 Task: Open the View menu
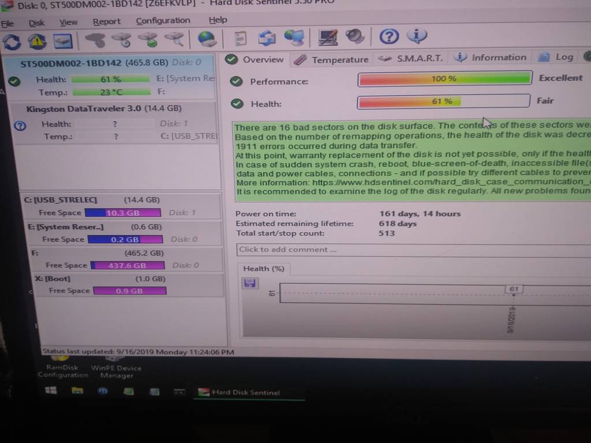pyautogui.click(x=68, y=22)
